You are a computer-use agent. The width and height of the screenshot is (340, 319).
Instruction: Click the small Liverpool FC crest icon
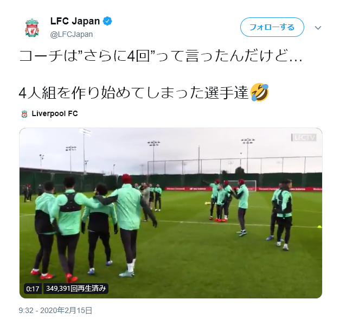(24, 114)
